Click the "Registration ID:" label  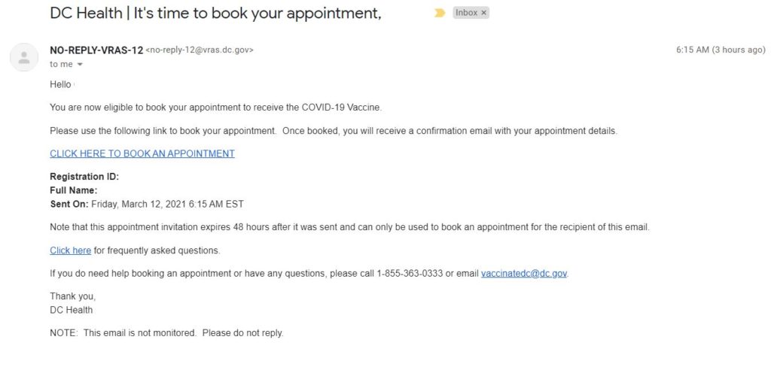tap(84, 177)
